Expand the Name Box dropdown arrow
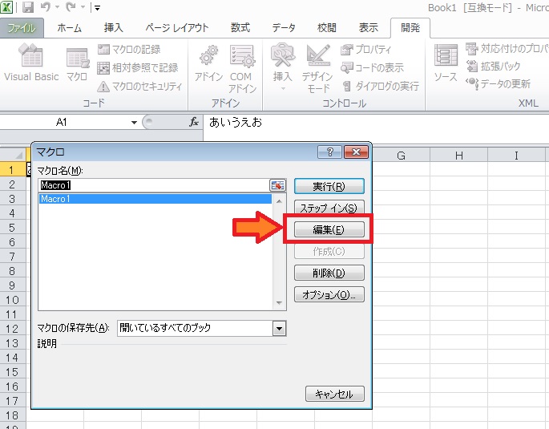The width and height of the screenshot is (549, 429). click(134, 123)
